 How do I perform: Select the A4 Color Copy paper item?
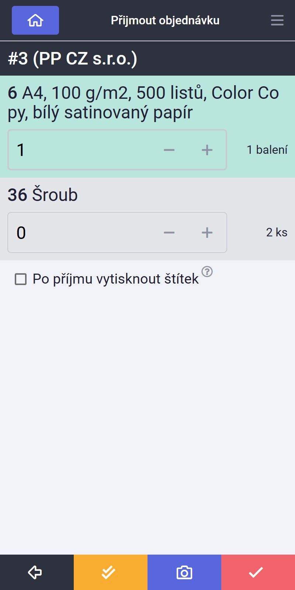point(147,103)
